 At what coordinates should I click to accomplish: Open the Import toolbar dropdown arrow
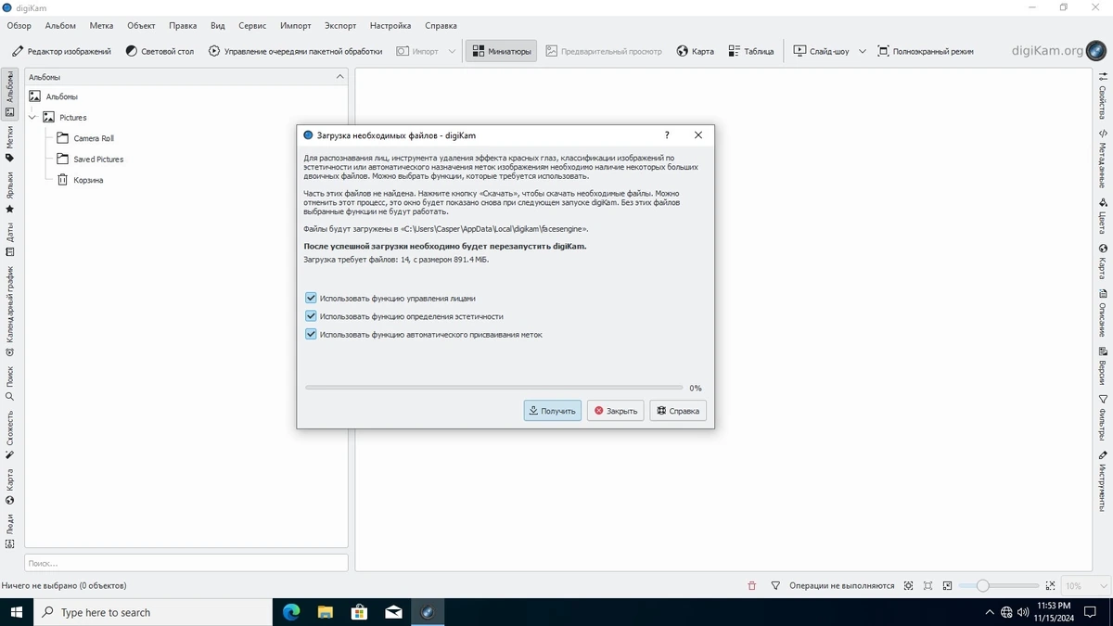coord(452,51)
